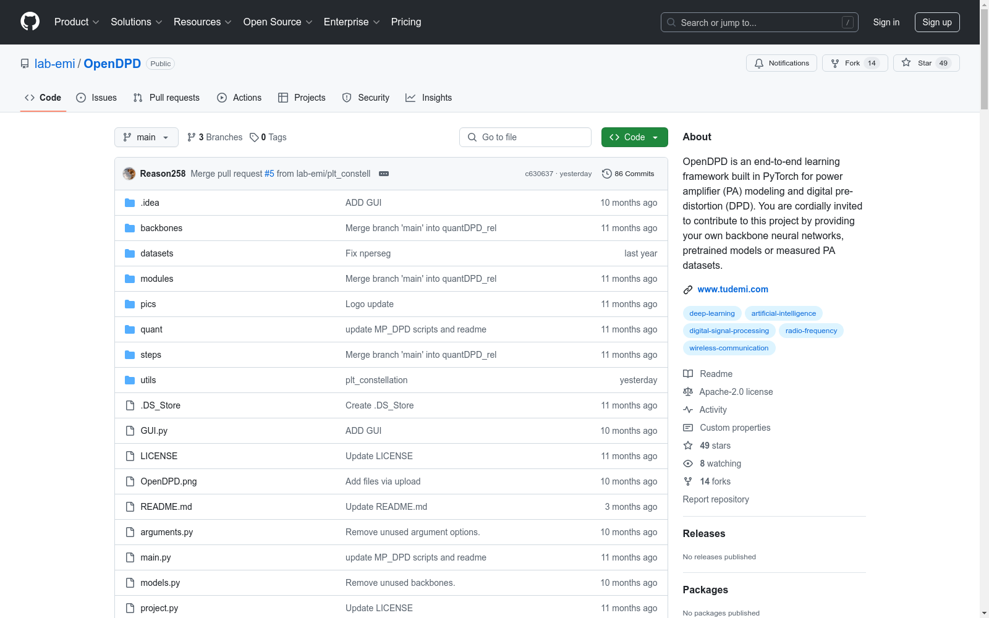Click the .idea folder icon
Viewport: 989px width, 618px height.
[130, 203]
